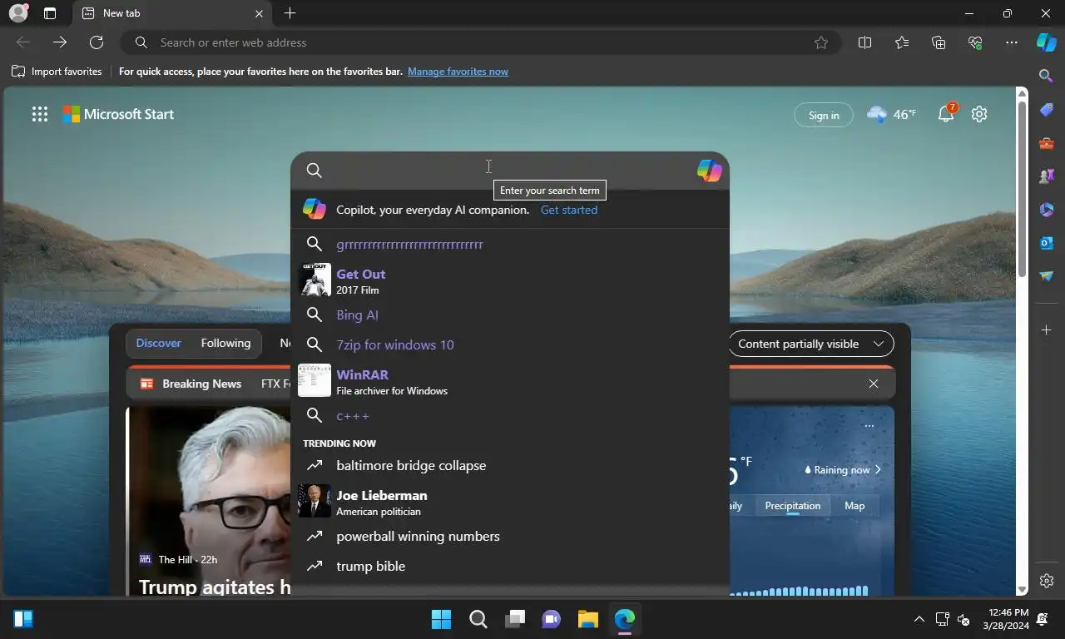
Task: Open page settings gear icon
Action: (979, 114)
